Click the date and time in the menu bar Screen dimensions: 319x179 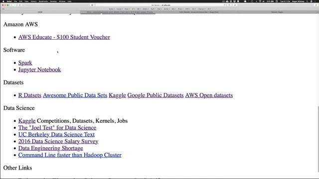[285, 1]
